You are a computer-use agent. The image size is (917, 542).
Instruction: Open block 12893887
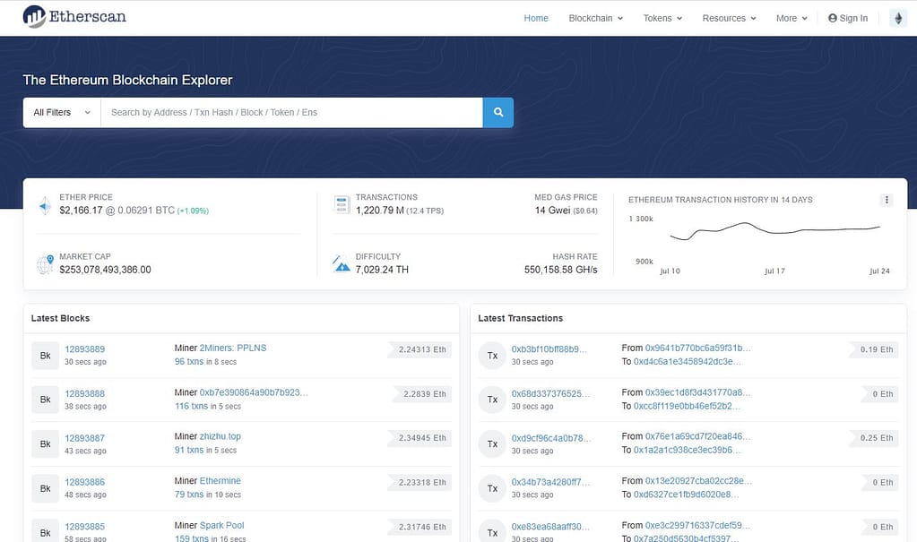tap(85, 438)
